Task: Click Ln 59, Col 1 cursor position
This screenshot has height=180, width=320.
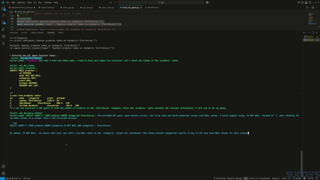Action: (x=259, y=178)
